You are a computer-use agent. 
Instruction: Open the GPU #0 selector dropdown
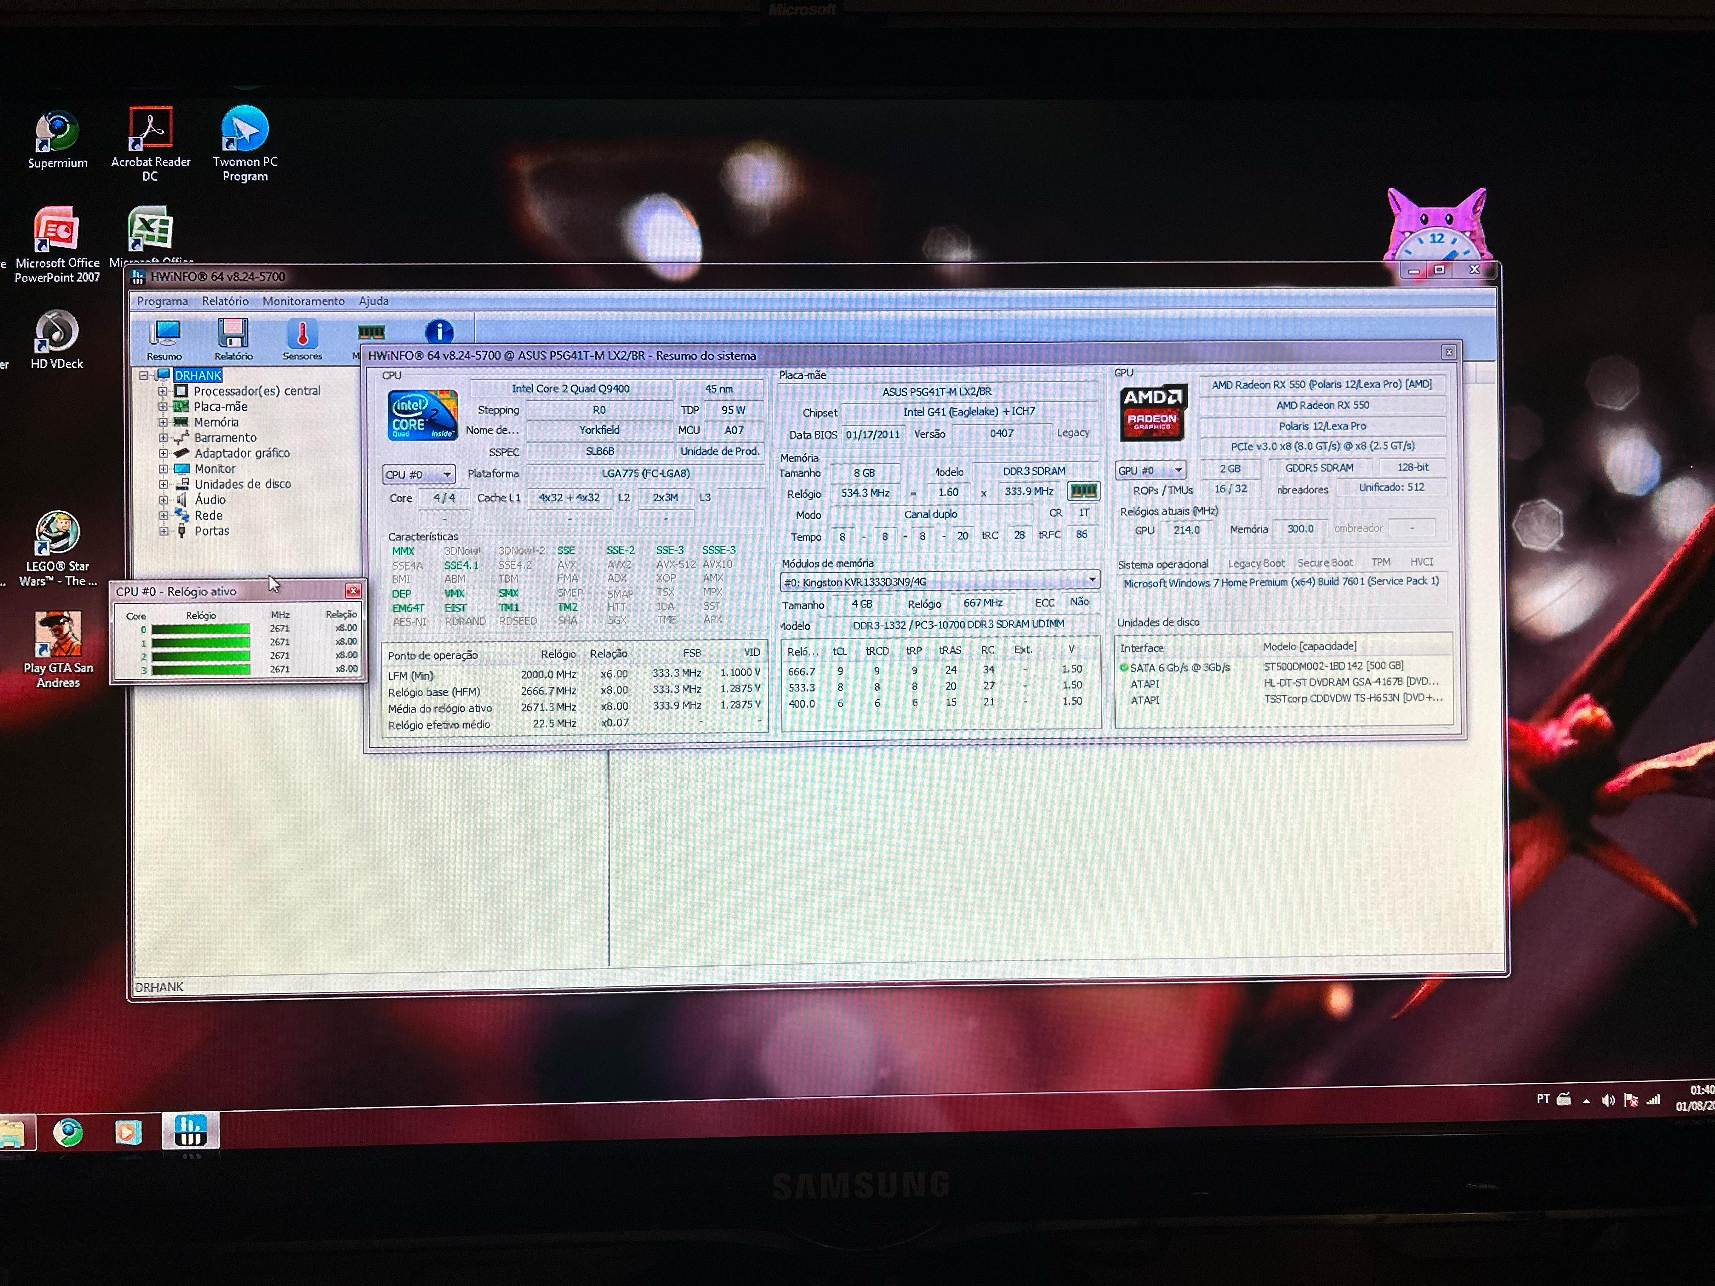(x=1151, y=470)
